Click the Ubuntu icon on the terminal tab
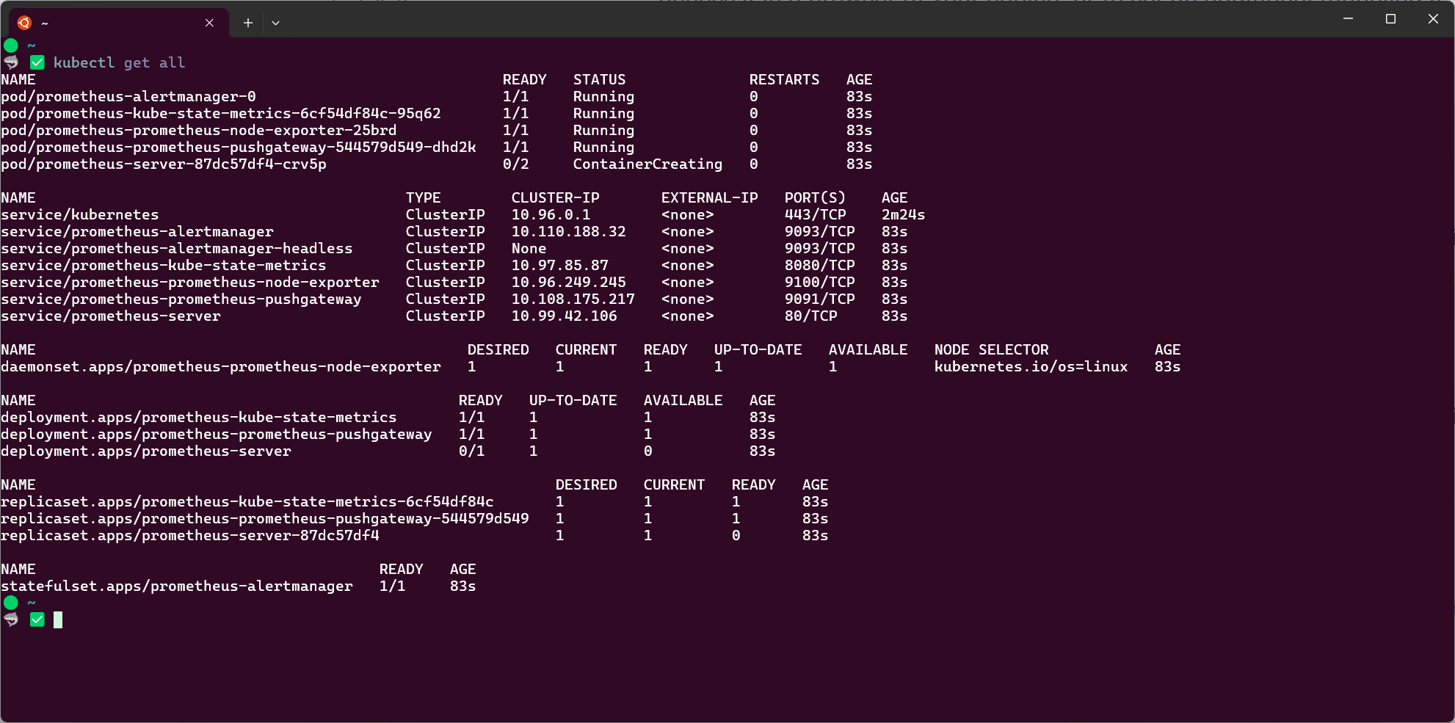 point(24,23)
